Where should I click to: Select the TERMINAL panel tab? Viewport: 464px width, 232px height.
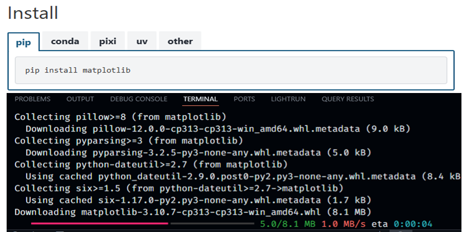click(201, 99)
